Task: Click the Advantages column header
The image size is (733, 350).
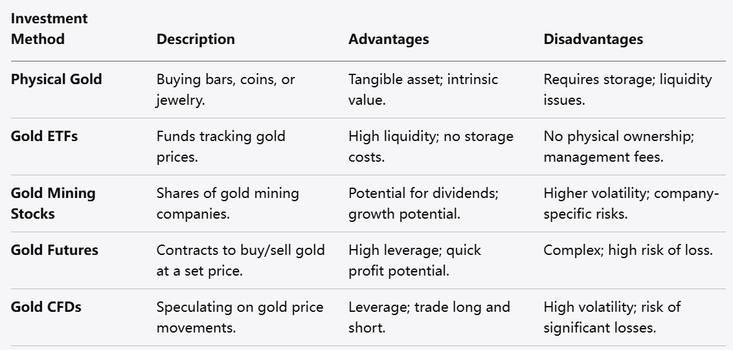Action: click(x=389, y=39)
